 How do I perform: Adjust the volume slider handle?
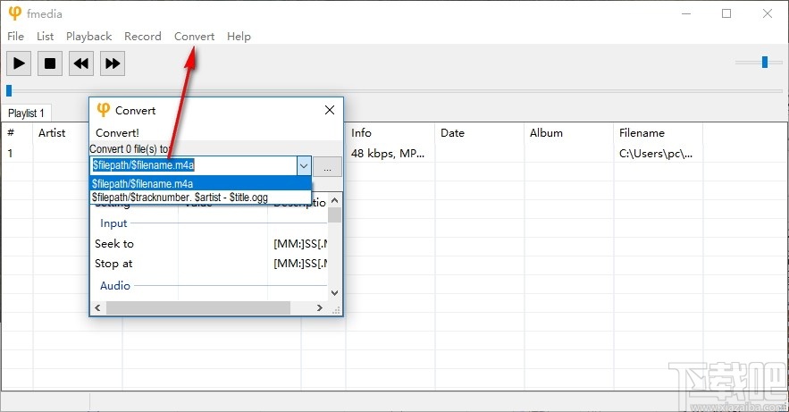coord(765,62)
